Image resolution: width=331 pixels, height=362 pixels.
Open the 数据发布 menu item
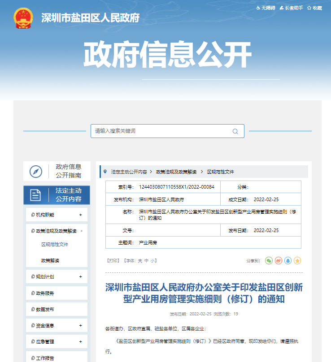click(45, 310)
